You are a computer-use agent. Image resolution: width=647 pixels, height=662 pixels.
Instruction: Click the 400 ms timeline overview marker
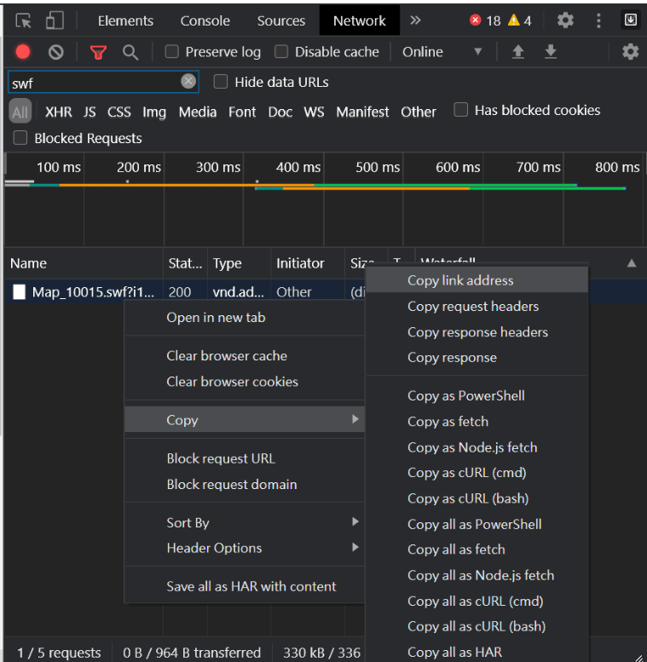[x=298, y=167]
